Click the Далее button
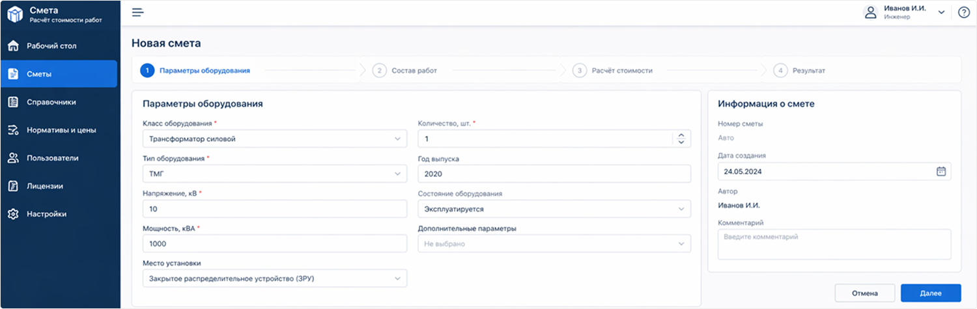 pyautogui.click(x=931, y=293)
